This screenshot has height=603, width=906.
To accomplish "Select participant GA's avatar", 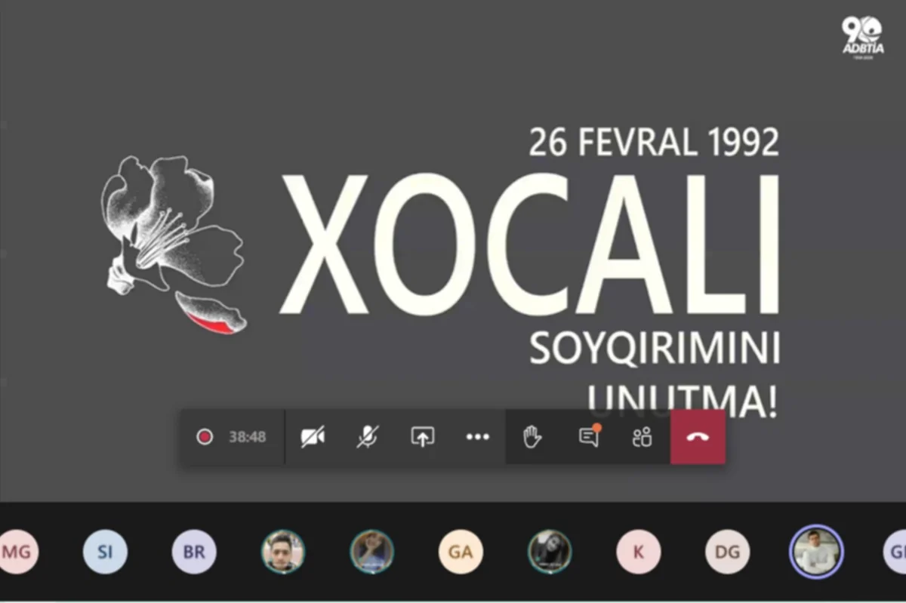I will [x=461, y=552].
